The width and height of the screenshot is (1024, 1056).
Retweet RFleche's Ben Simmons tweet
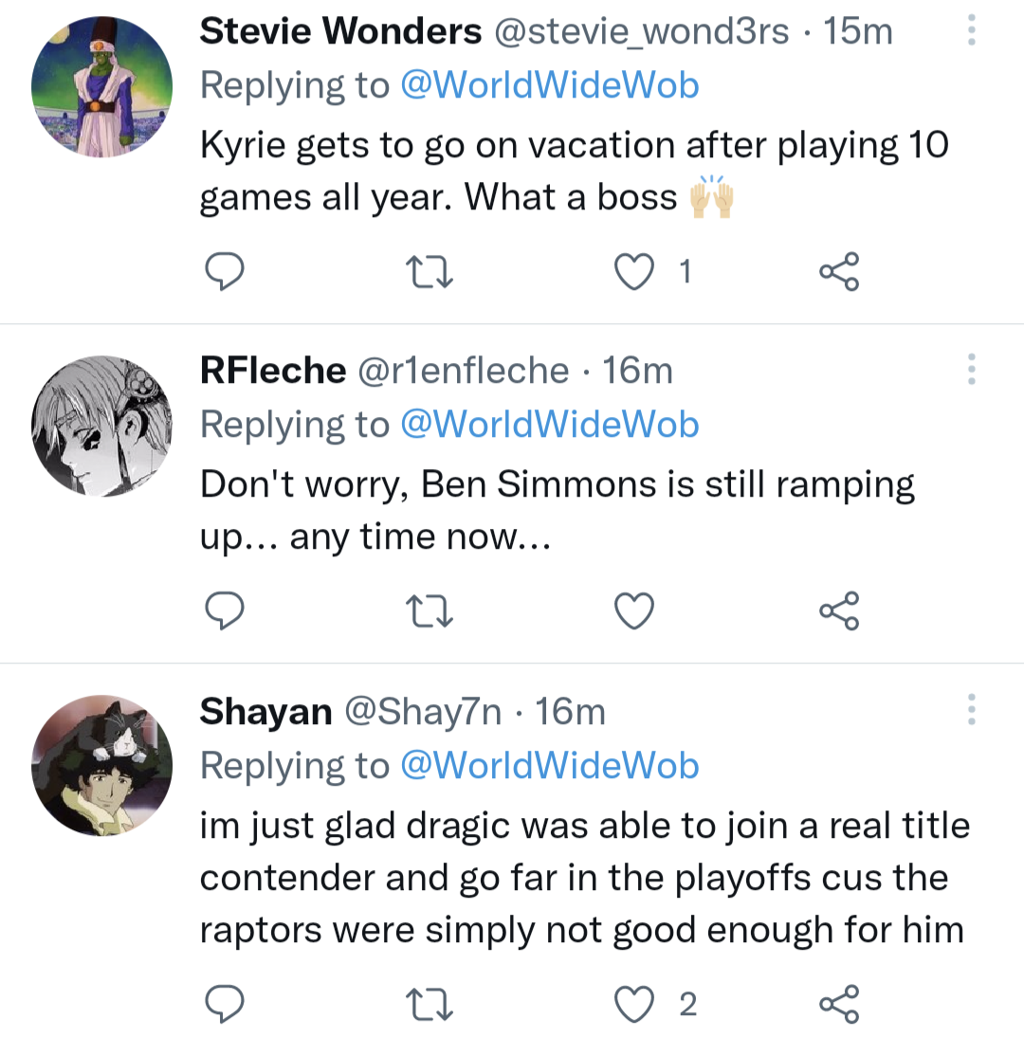[x=430, y=611]
